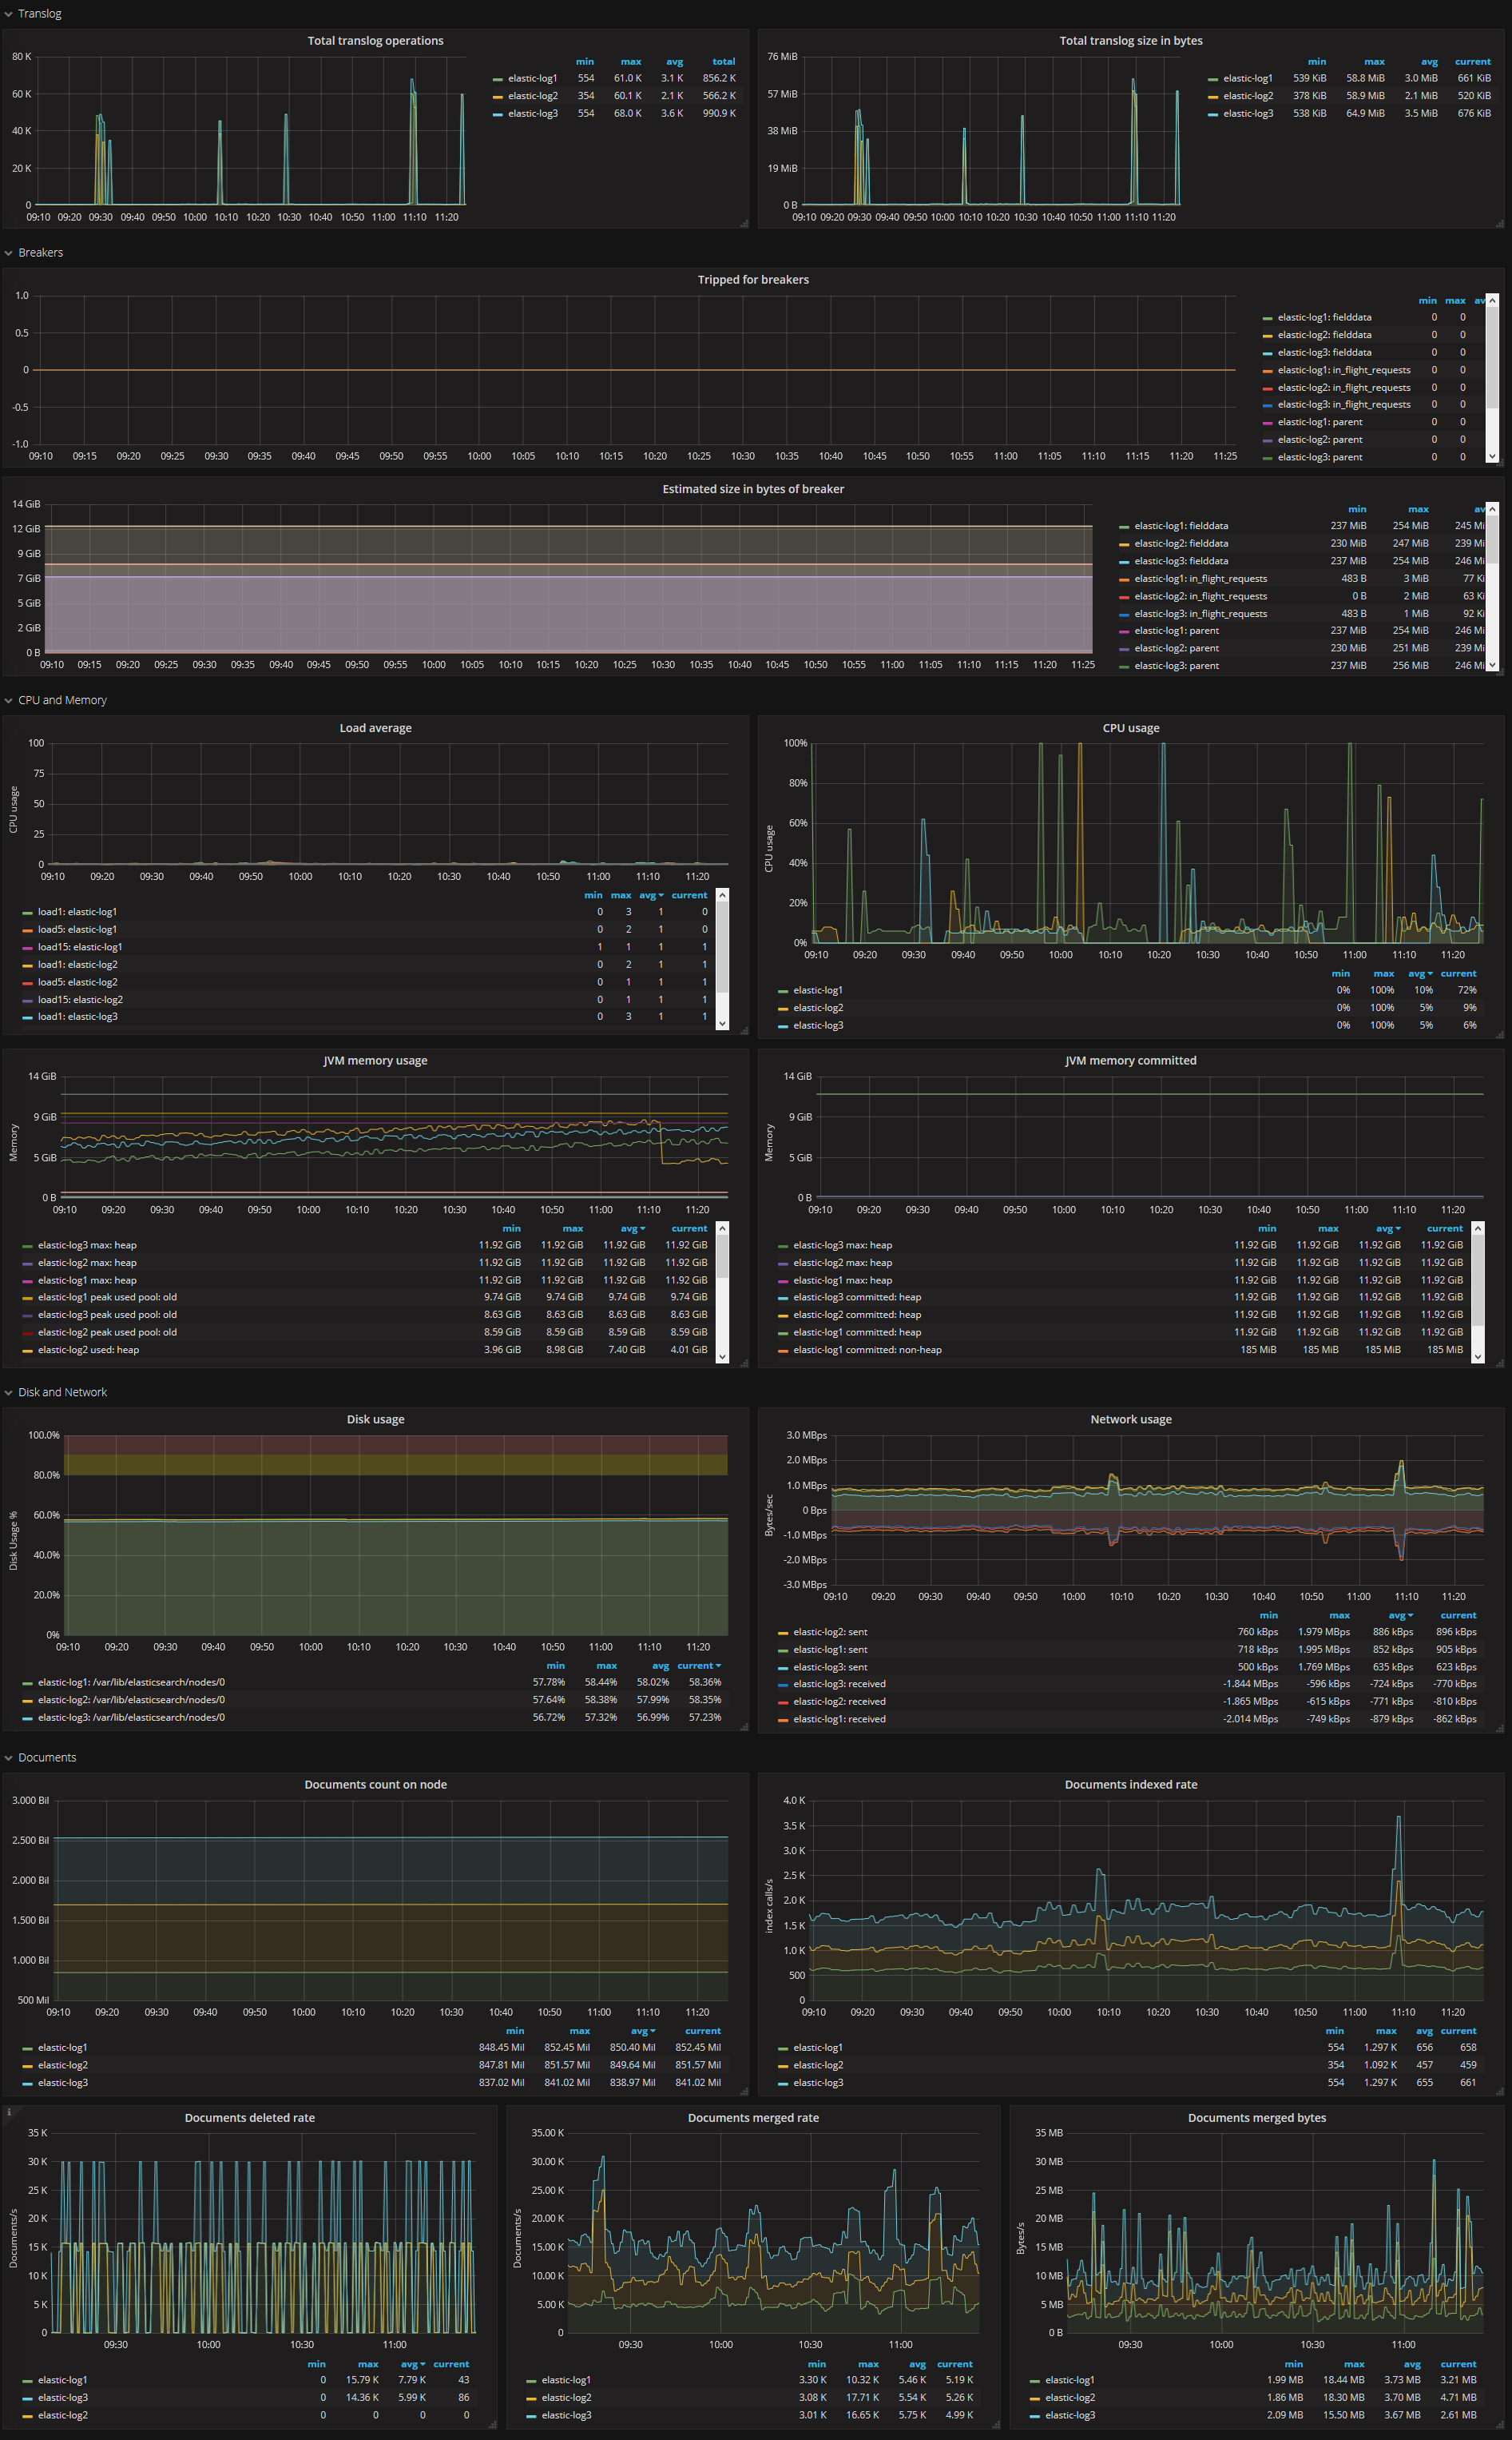Viewport: 1512px width, 2440px height.
Task: Open the JVM memory usage title menu
Action: [x=375, y=1061]
